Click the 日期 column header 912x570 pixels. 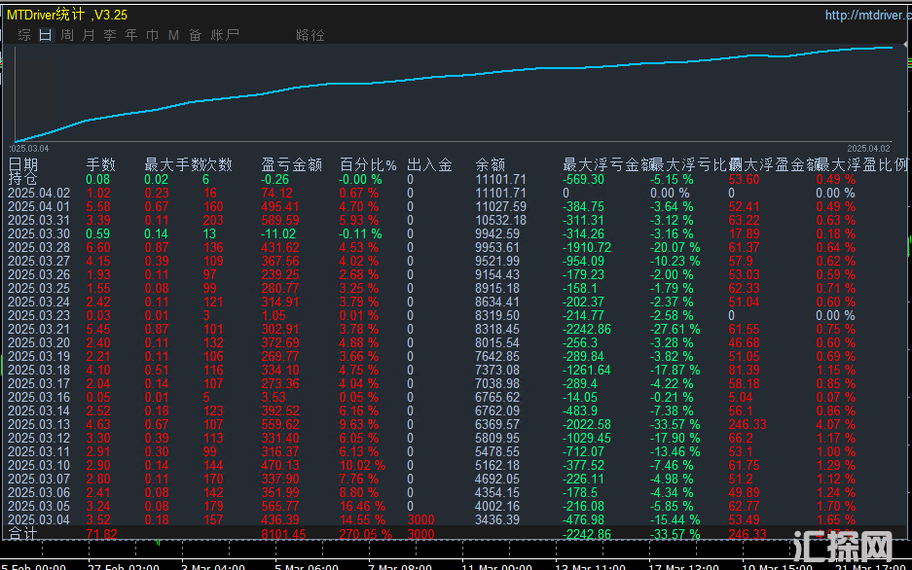point(23,165)
